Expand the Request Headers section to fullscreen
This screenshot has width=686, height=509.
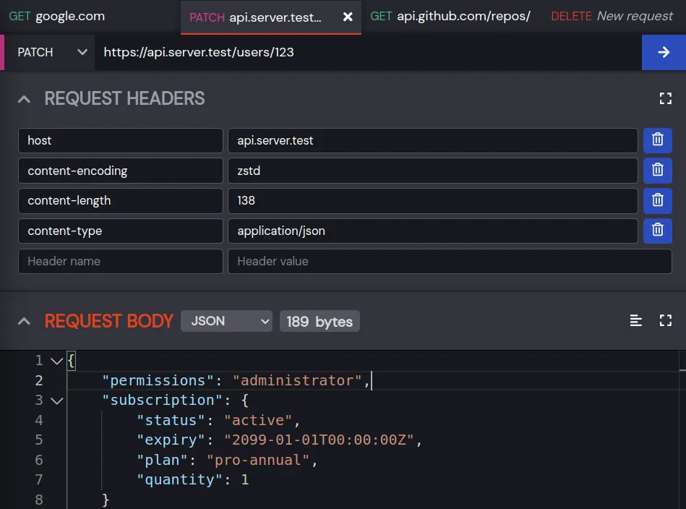(665, 99)
